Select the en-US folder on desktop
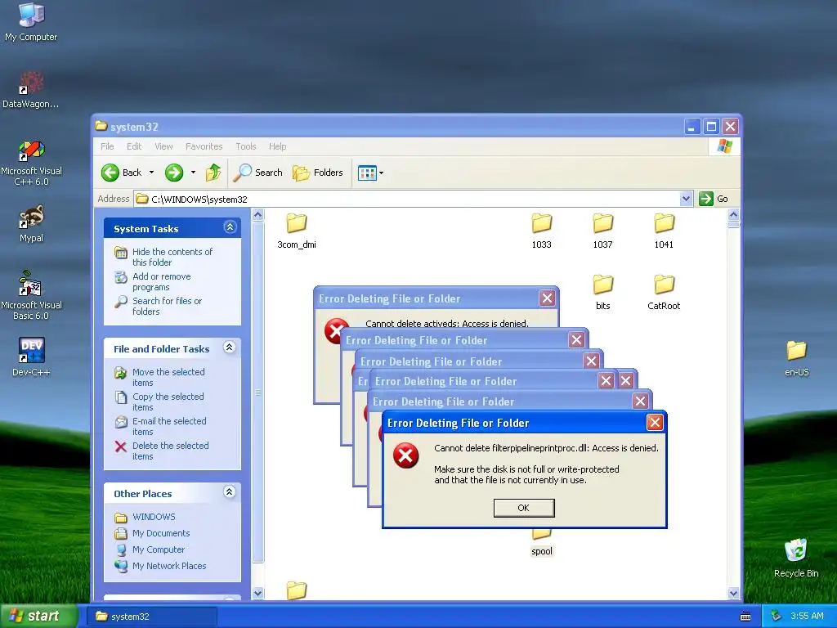This screenshot has height=628, width=837. [796, 358]
